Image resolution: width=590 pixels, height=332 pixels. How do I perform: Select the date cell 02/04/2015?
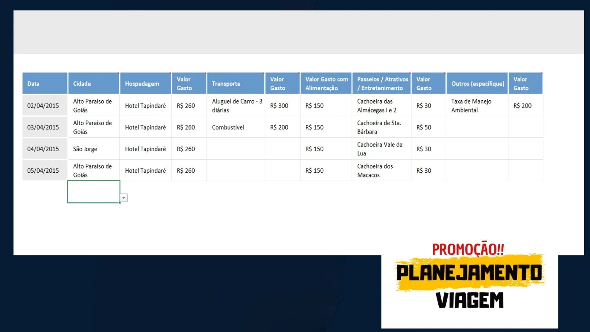(x=45, y=105)
